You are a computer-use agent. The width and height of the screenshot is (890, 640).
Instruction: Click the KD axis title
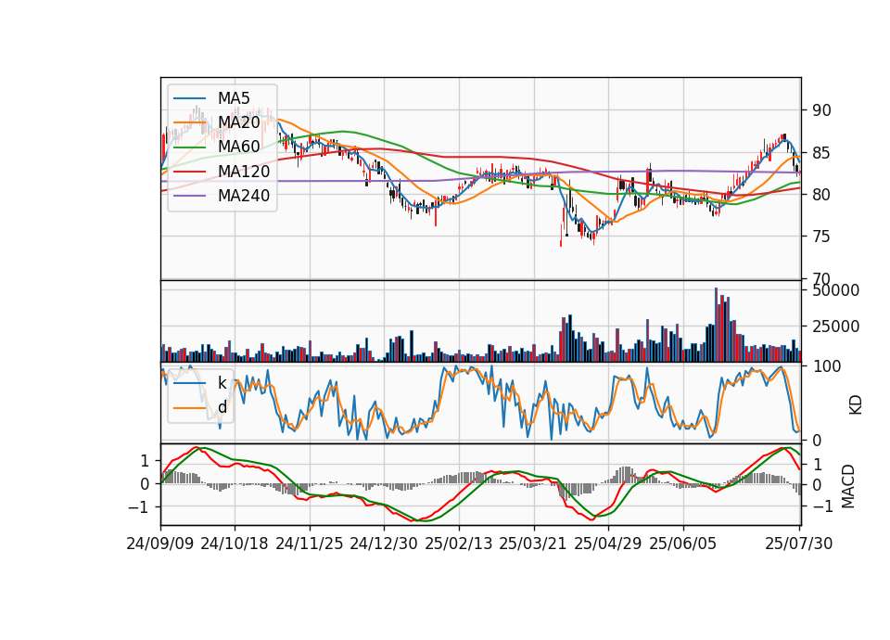pos(856,404)
